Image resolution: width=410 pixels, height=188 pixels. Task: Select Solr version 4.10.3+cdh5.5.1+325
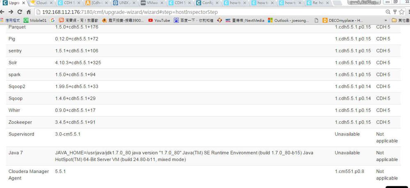[78, 63]
